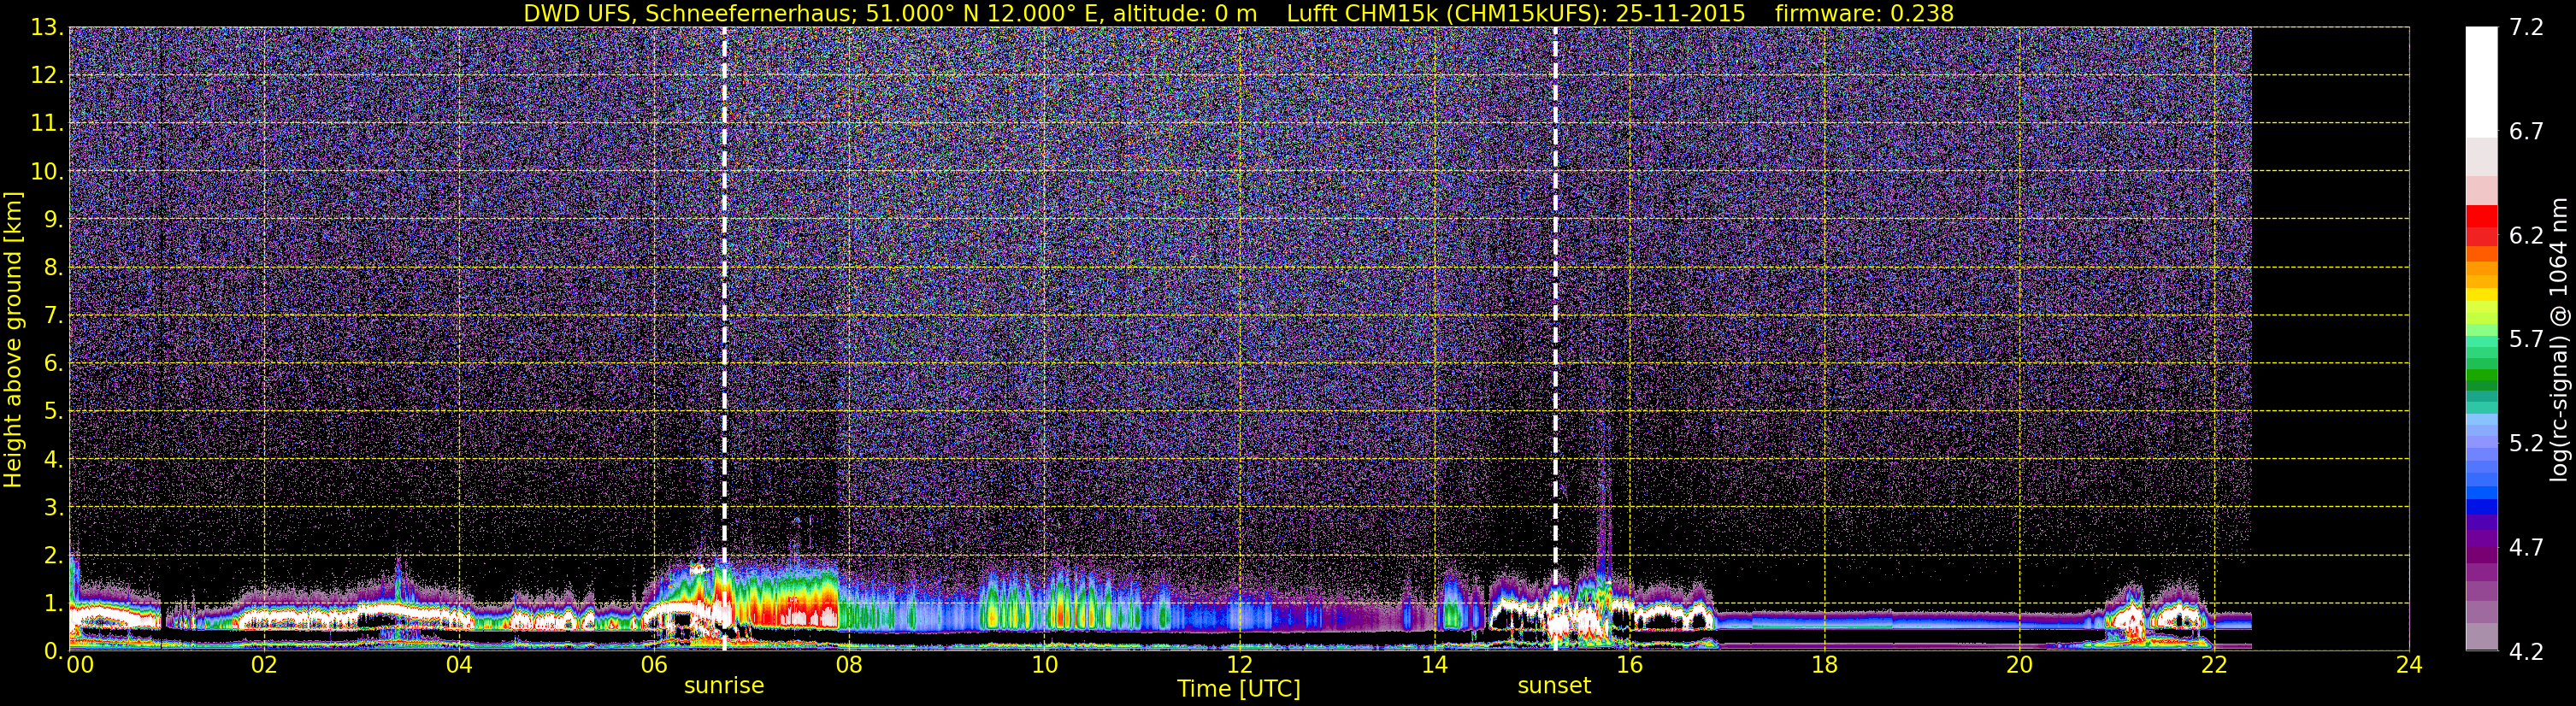Click the 4.2 value on the colorbar
Image resolution: width=2576 pixels, height=706 pixels.
[x=2526, y=652]
